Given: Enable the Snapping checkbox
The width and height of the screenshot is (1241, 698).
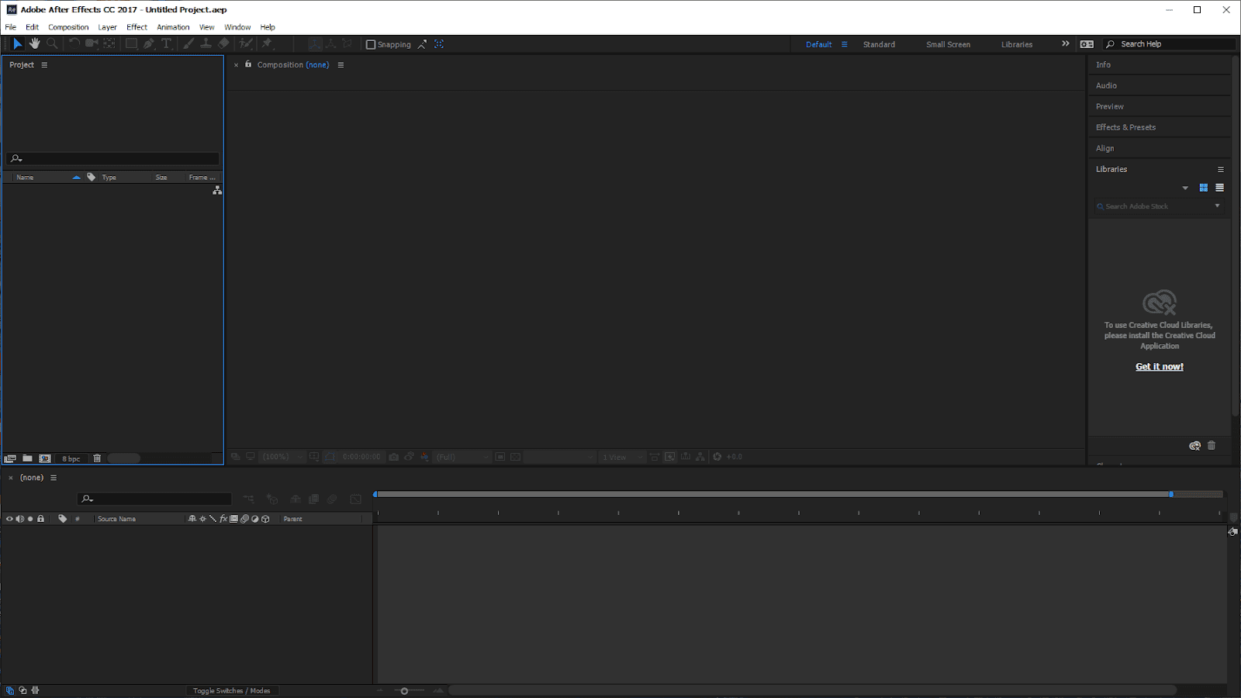Looking at the screenshot, I should click(x=371, y=45).
